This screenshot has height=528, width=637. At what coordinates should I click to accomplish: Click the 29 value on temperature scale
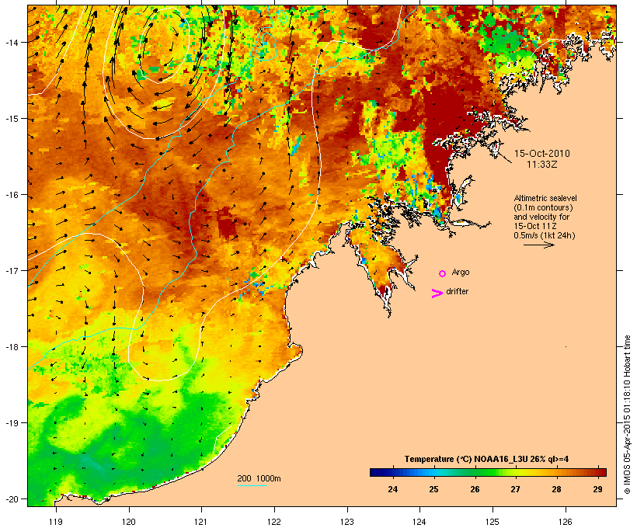tap(597, 489)
